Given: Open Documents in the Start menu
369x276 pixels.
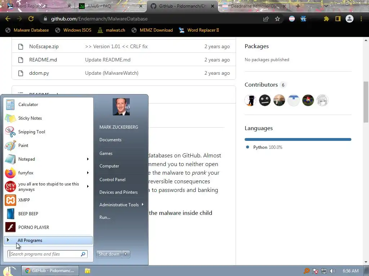Looking at the screenshot, I should click(110, 140).
